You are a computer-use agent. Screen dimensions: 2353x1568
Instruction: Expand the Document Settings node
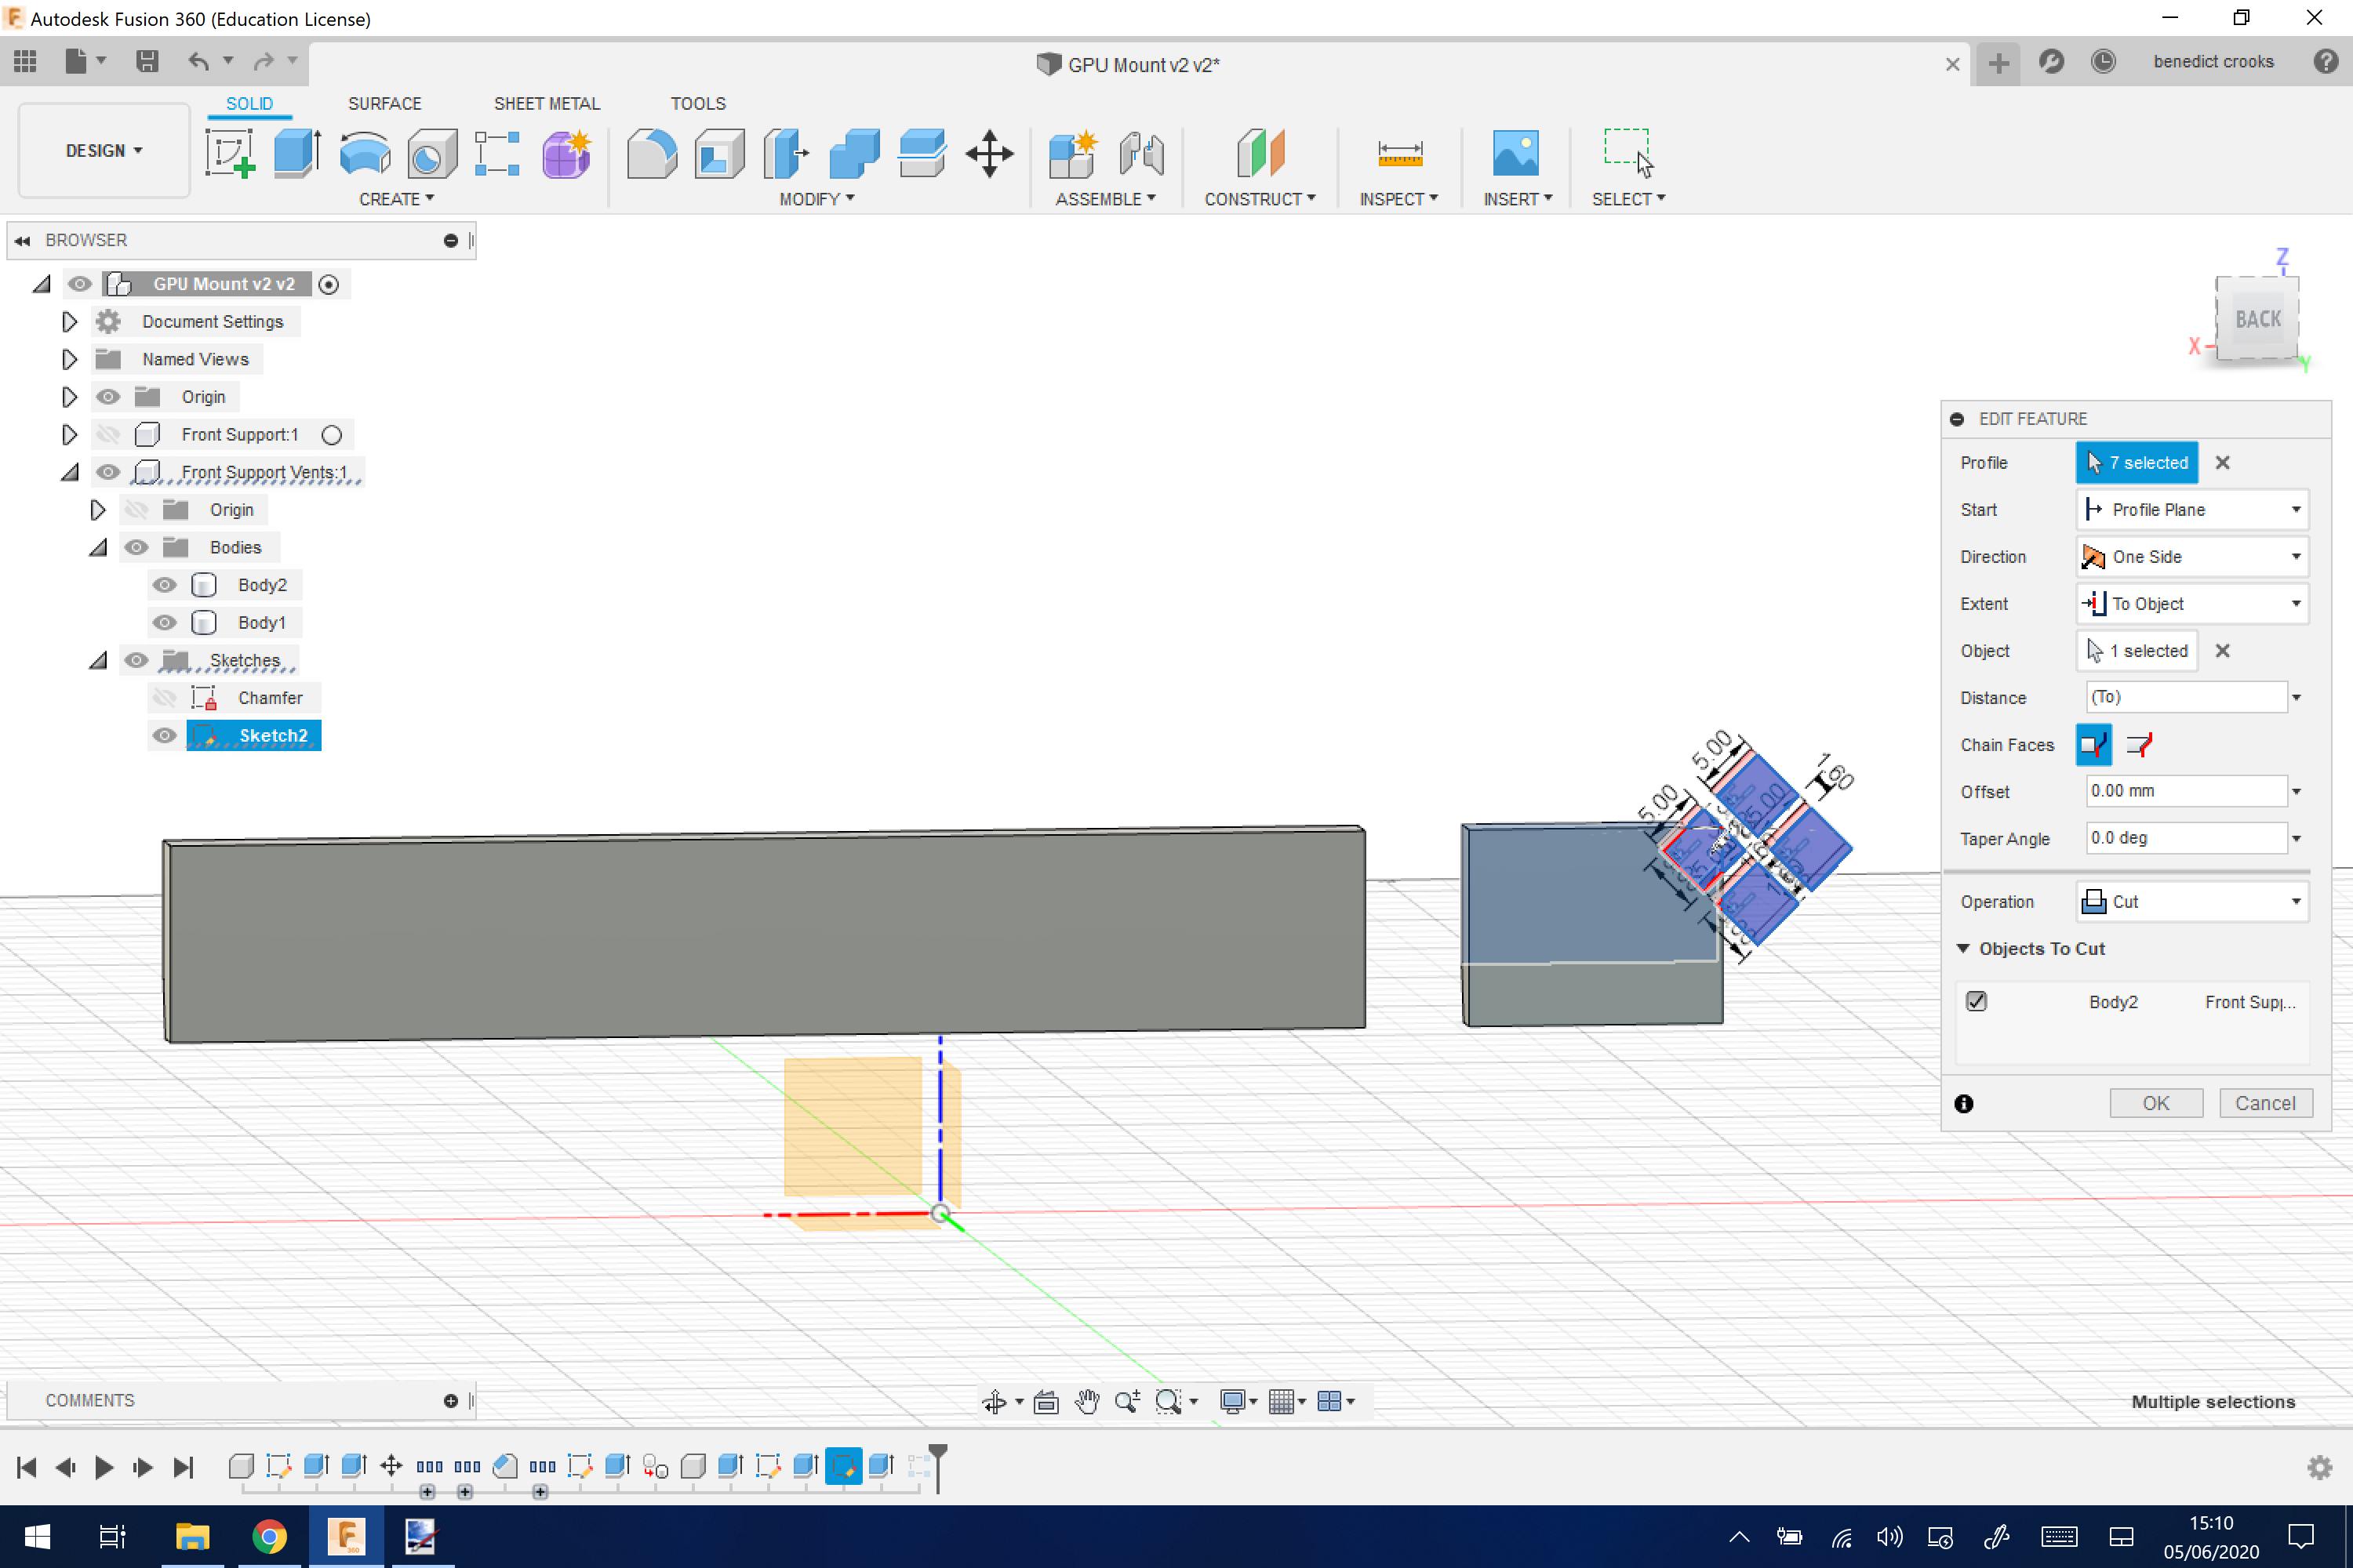69,322
